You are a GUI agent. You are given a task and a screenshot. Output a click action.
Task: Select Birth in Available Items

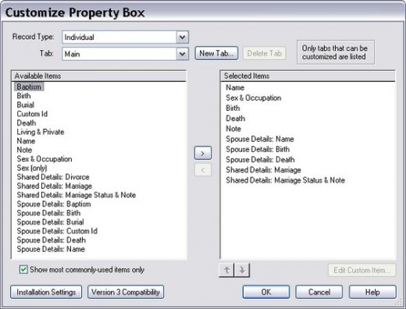click(x=23, y=96)
